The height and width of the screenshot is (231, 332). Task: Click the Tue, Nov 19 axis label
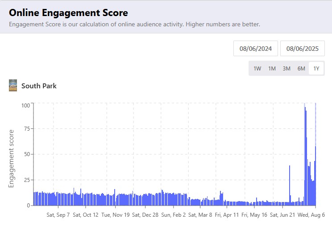click(116, 215)
